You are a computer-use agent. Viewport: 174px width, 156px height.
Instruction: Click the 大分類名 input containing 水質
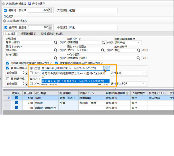(x=93, y=10)
